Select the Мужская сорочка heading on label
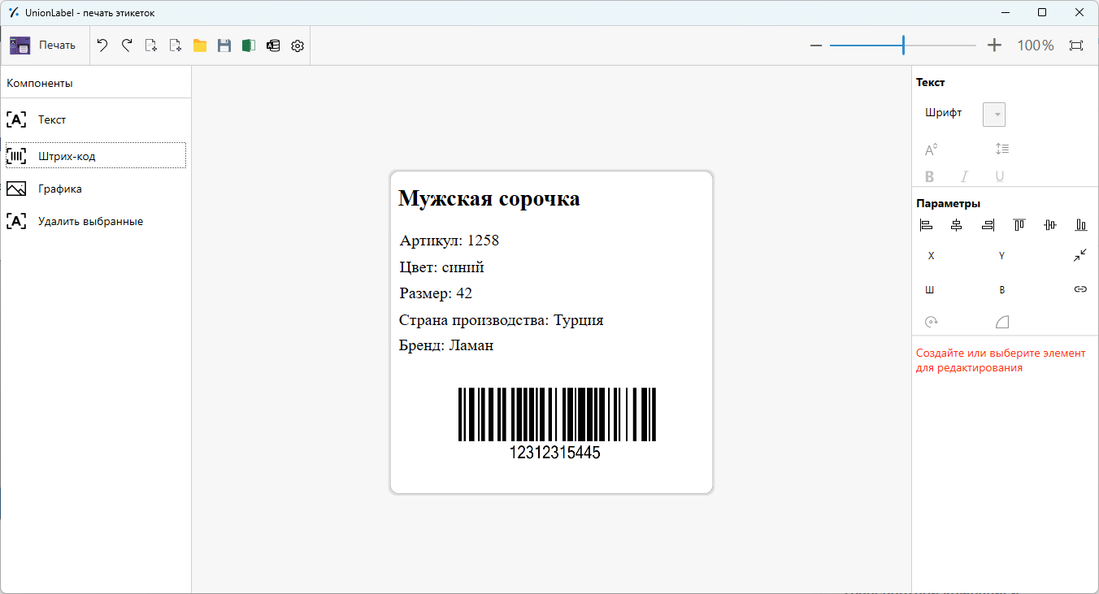Viewport: 1099px width, 594px height. [489, 199]
